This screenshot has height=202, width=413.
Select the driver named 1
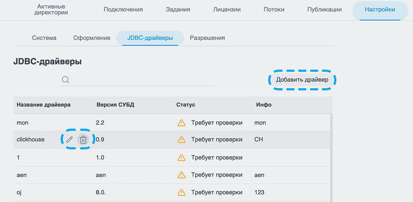18,157
